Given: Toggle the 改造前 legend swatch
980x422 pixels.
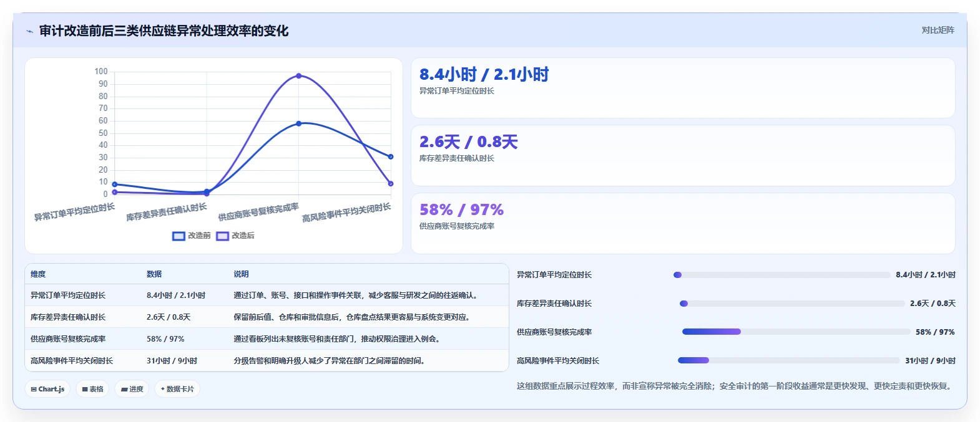Looking at the screenshot, I should tap(179, 236).
